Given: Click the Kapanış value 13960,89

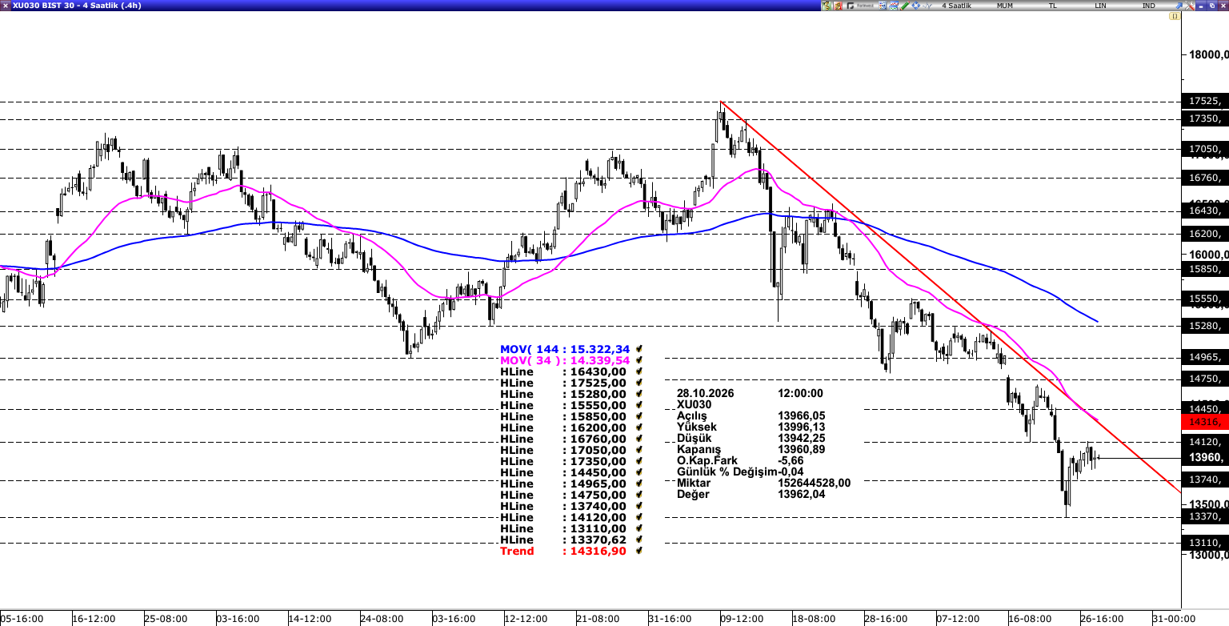Looking at the screenshot, I should click(801, 449).
